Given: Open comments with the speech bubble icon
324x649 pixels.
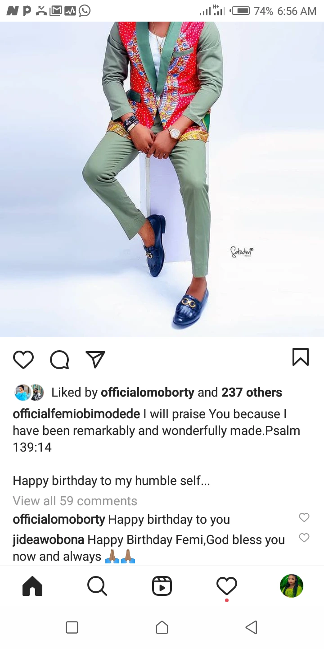Looking at the screenshot, I should point(59,360).
